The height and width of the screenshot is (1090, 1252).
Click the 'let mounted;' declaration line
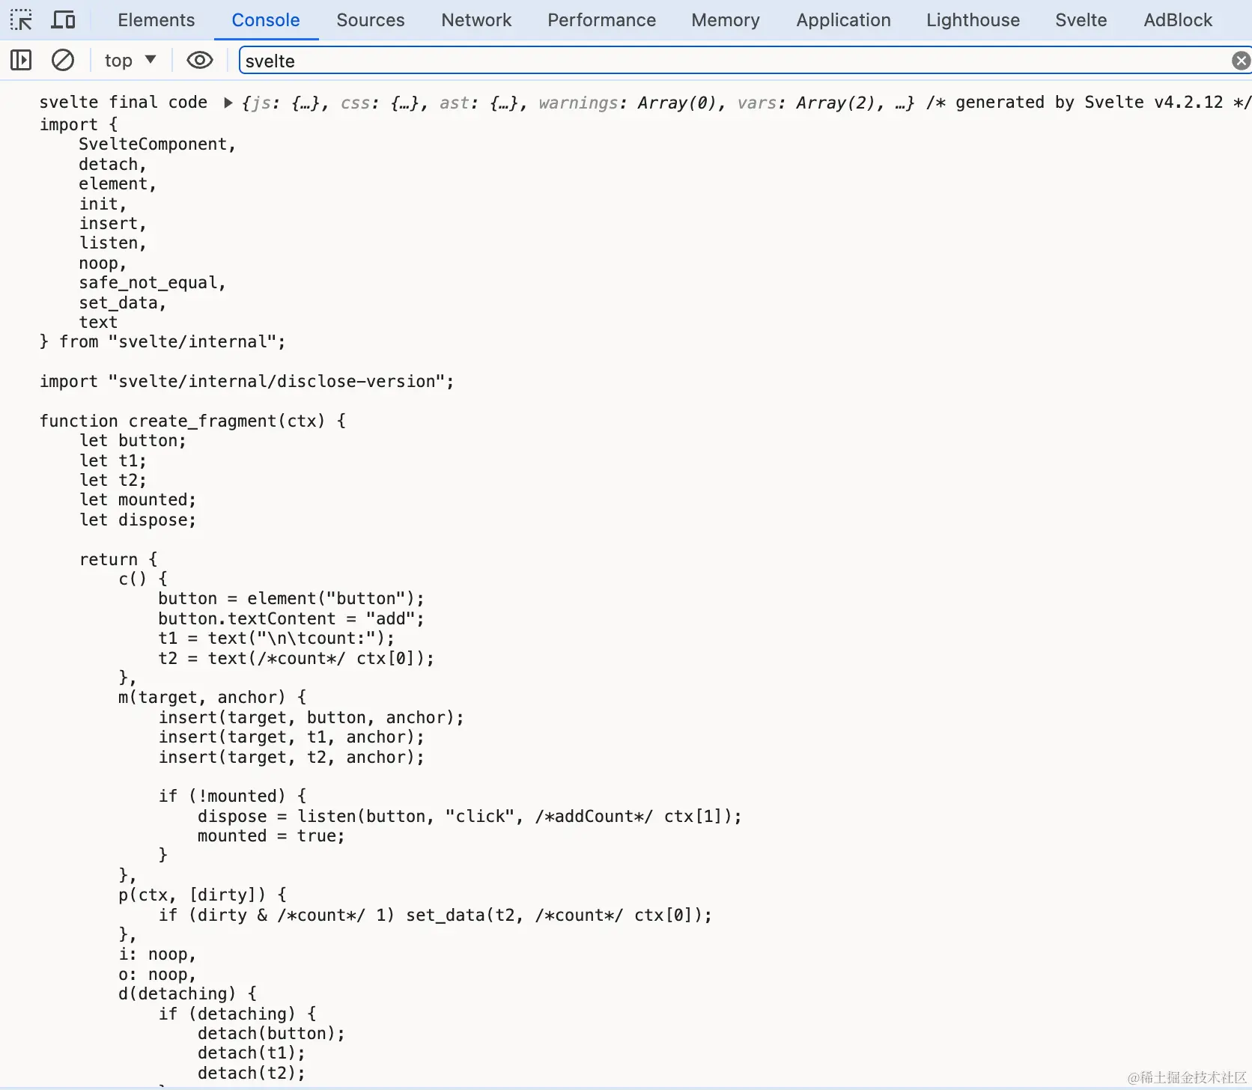[x=138, y=499]
